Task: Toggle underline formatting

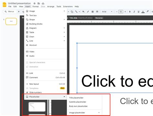Action: click(138, 12)
